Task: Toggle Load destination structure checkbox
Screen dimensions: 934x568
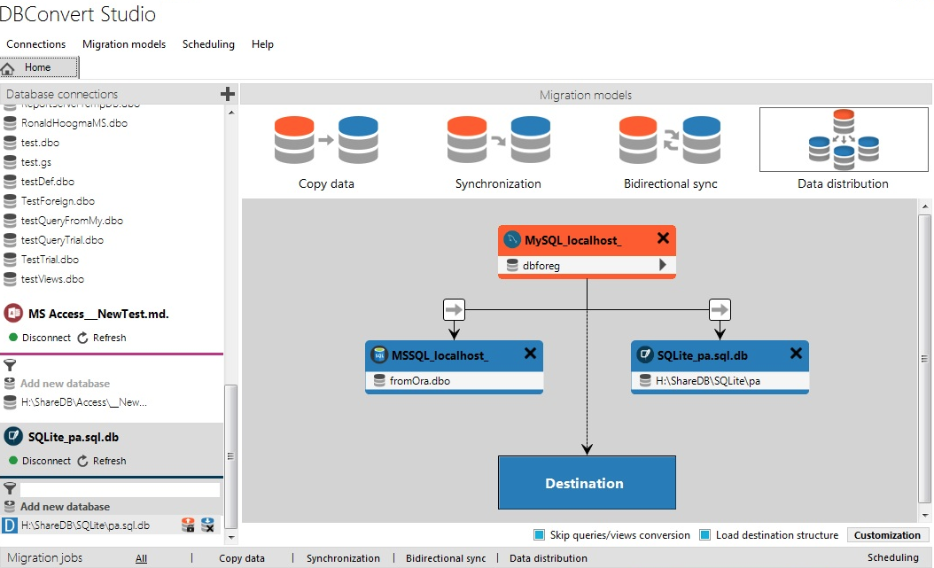Action: tap(704, 535)
